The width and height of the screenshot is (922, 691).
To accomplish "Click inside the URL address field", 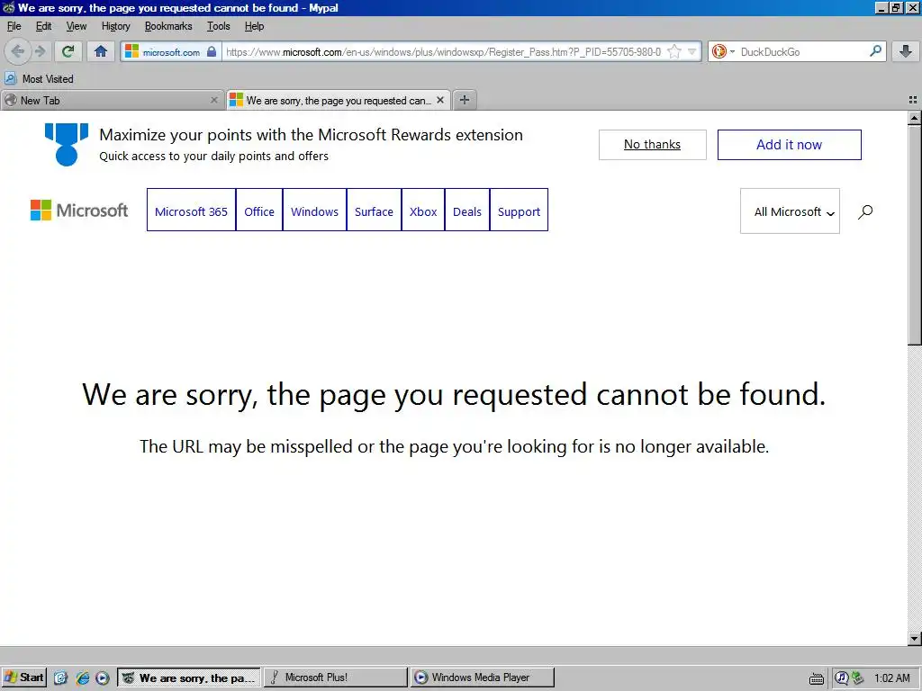I will [444, 51].
